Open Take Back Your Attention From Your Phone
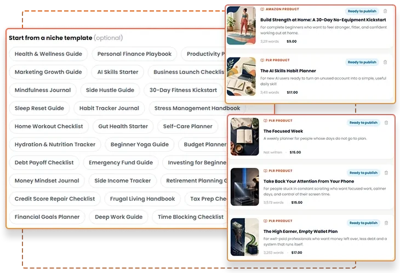Image resolution: width=400 pixels, height=273 pixels. [308, 181]
